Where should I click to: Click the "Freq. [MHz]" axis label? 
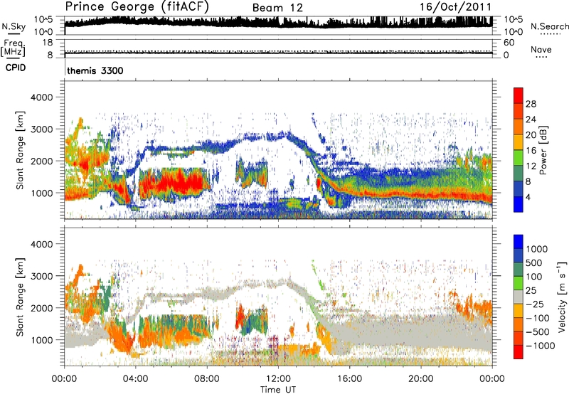14,48
